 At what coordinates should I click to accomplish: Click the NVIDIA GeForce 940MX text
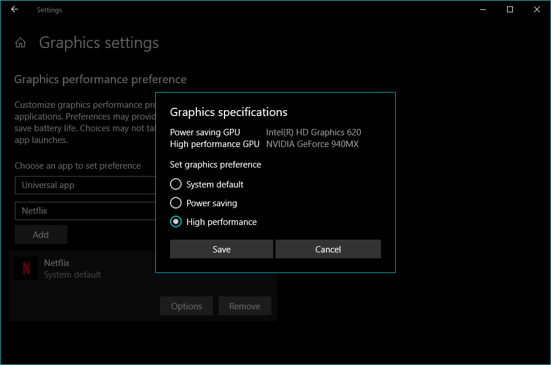[312, 144]
